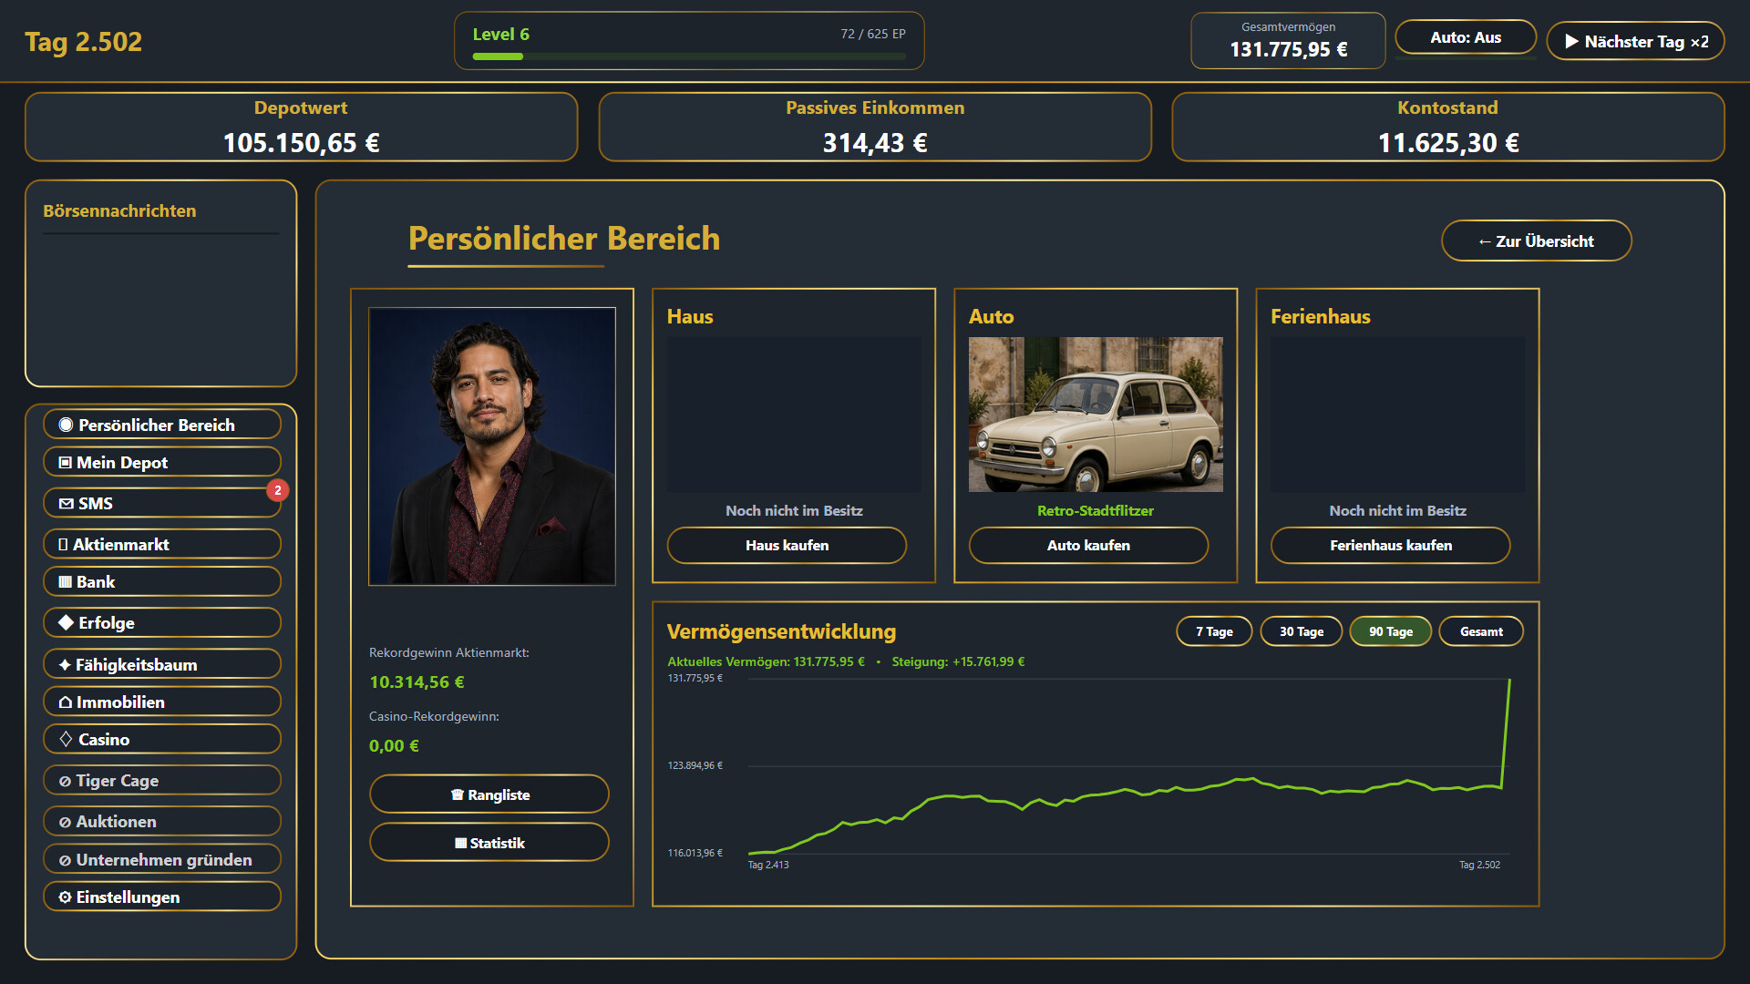Go to Persönlicher Bereich menu entry
This screenshot has width=1750, height=984.
162,425
